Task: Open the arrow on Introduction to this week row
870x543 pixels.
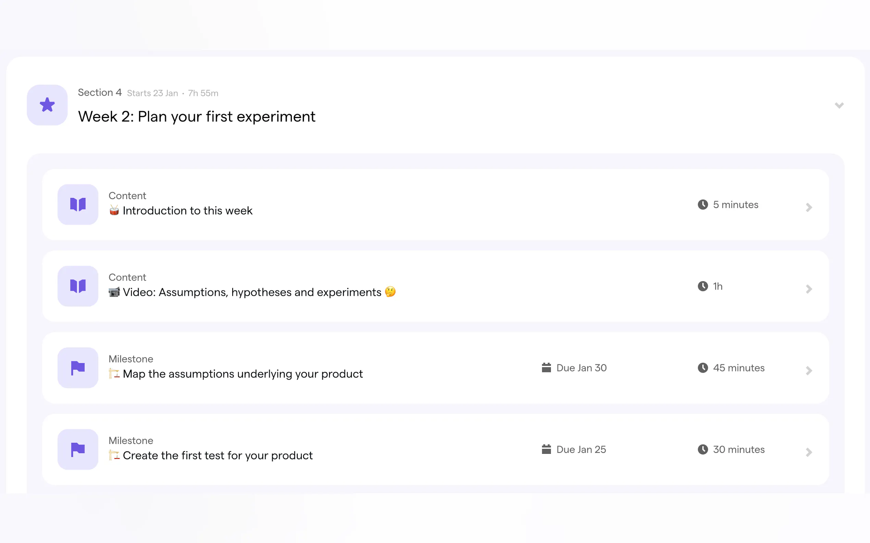Action: pos(808,207)
